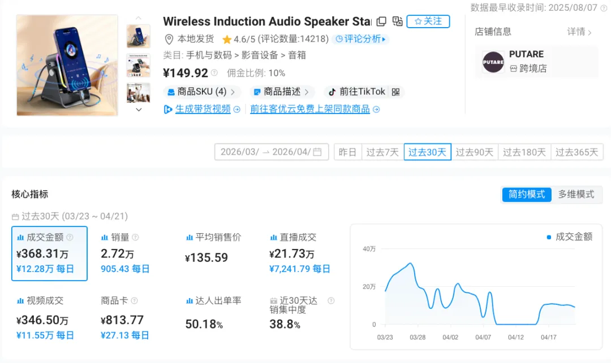Click the PUTARE store logo thumbnail
Image resolution: width=611 pixels, height=363 pixels.
pos(493,62)
